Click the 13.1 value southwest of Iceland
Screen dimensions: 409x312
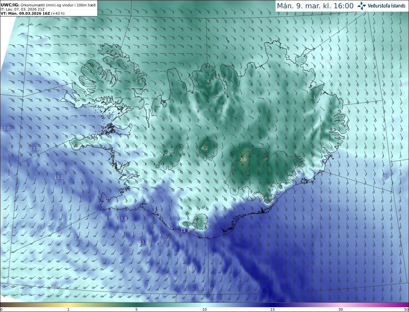click(58, 177)
